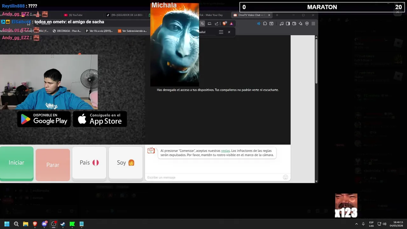Open a new browser tab
The height and width of the screenshot is (229, 407).
pyautogui.click(x=277, y=15)
